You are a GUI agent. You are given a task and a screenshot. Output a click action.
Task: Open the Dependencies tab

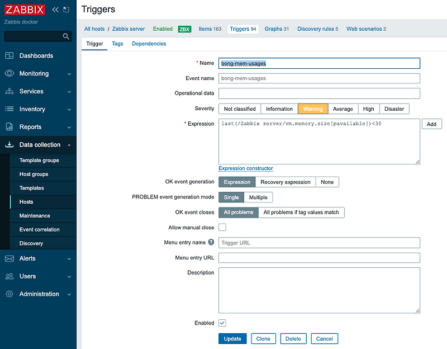pos(149,43)
